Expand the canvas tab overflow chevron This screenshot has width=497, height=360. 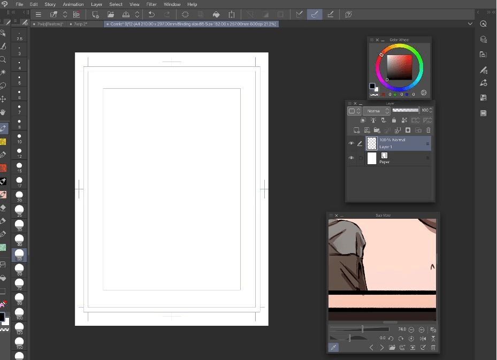point(470,24)
